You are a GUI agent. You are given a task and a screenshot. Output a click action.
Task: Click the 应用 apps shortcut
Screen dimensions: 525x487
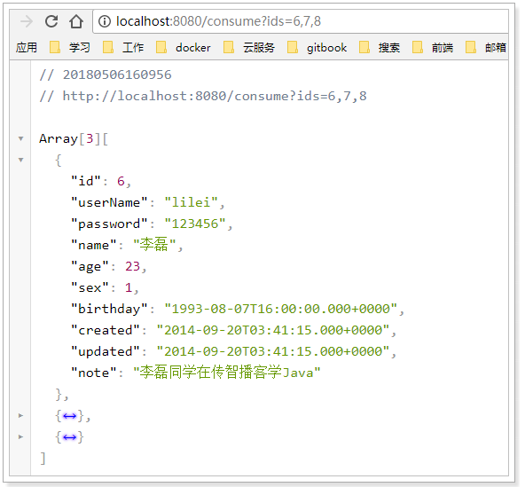coord(26,47)
